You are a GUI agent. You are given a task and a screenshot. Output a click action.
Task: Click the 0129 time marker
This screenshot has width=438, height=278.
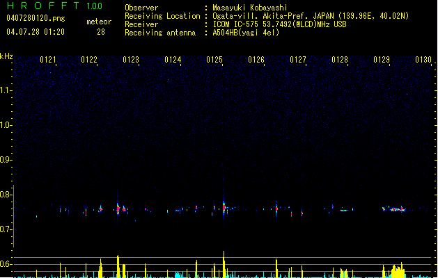click(x=382, y=60)
